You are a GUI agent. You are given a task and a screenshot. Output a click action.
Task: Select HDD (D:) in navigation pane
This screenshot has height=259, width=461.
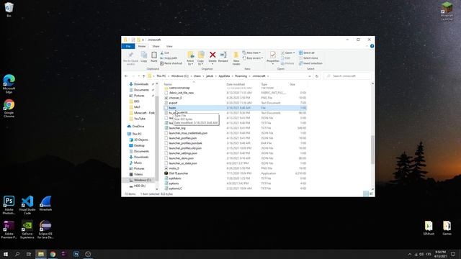point(140,186)
